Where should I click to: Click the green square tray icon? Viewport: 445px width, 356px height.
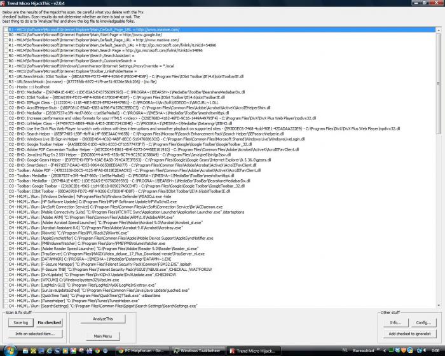[391, 350]
